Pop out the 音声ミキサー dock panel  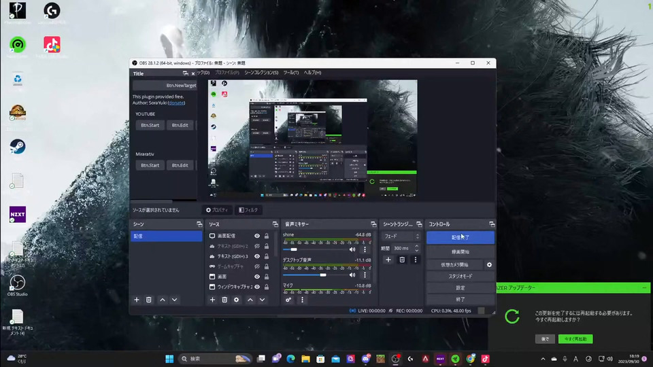click(373, 224)
